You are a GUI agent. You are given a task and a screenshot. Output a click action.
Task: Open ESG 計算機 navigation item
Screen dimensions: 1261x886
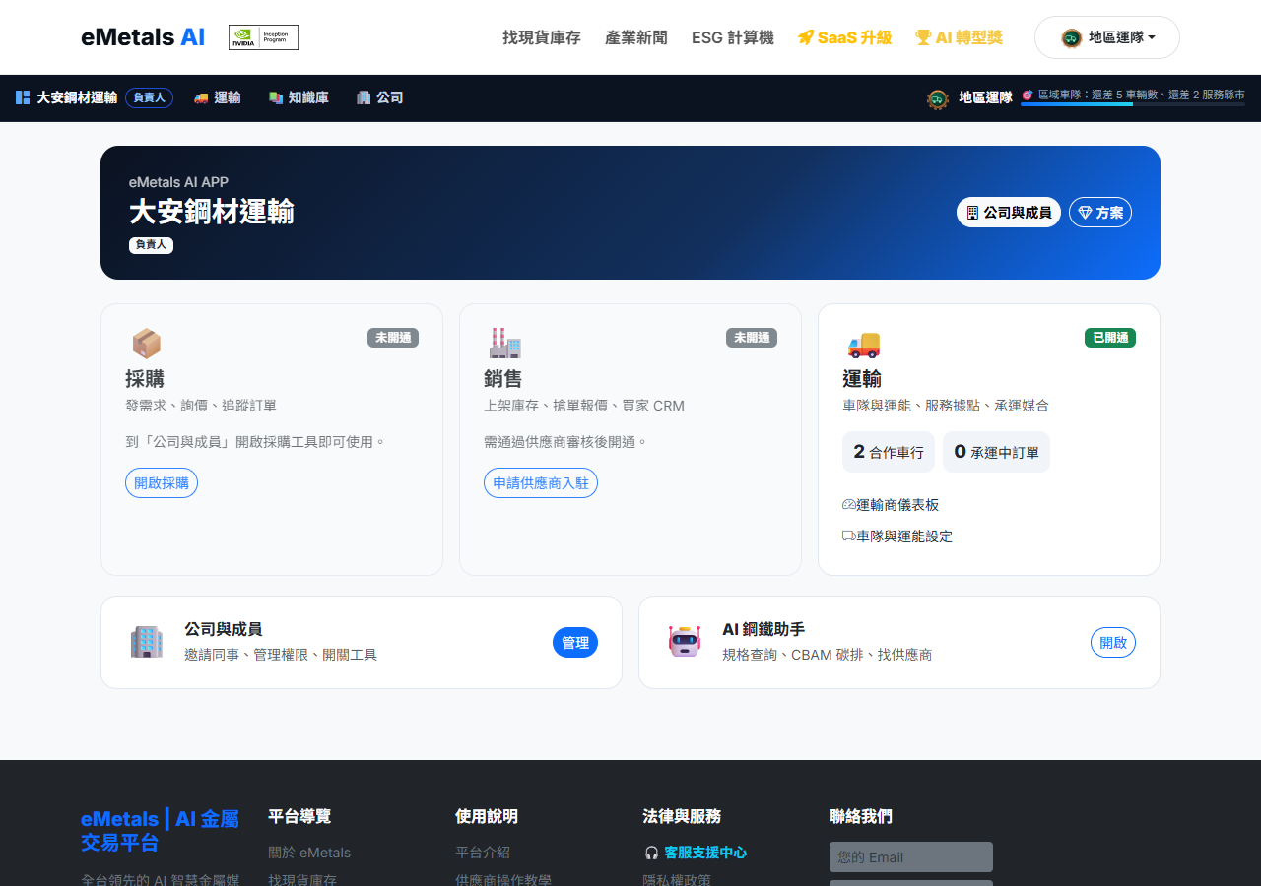coord(733,37)
